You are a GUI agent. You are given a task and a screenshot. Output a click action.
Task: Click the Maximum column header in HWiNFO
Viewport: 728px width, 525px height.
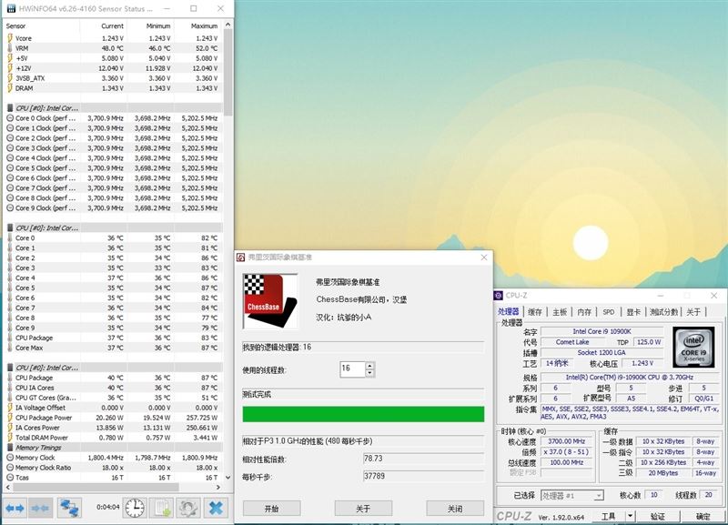point(198,26)
